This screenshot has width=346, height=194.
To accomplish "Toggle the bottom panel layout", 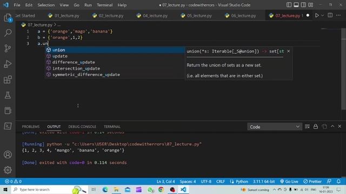I will point(296,5).
